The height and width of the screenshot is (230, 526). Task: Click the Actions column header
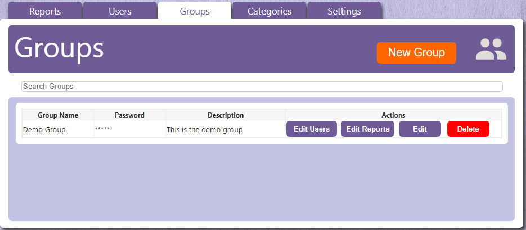[x=393, y=115]
